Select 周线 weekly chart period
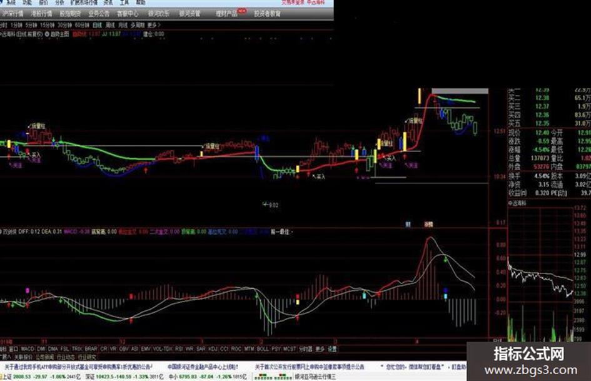 (110, 25)
